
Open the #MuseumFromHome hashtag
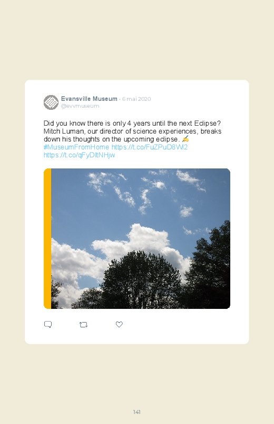pyautogui.click(x=76, y=147)
